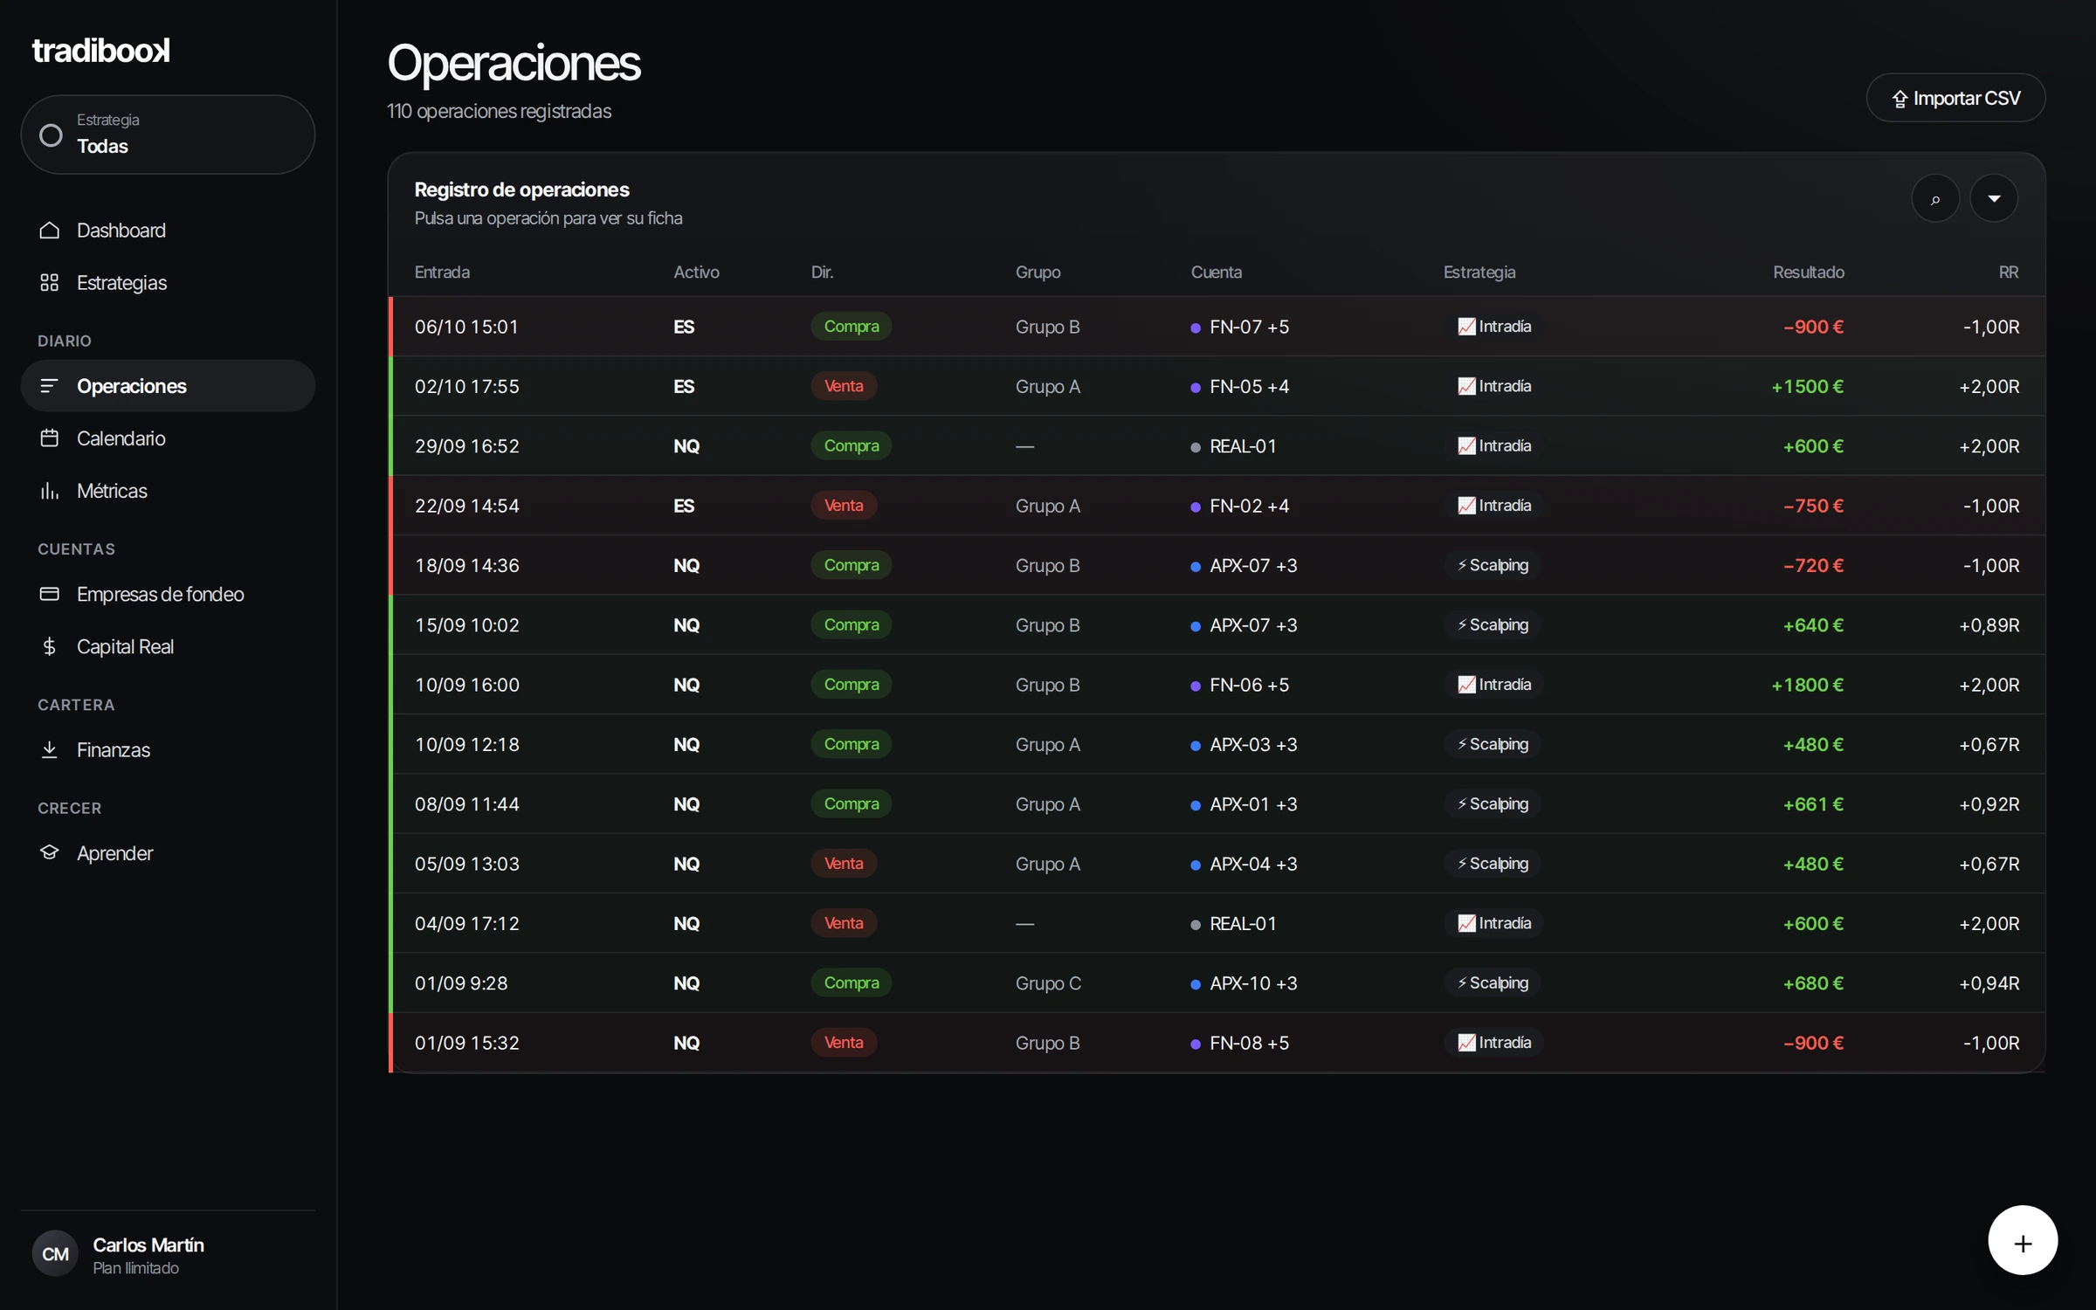Click the tradibook logo

tap(100, 51)
